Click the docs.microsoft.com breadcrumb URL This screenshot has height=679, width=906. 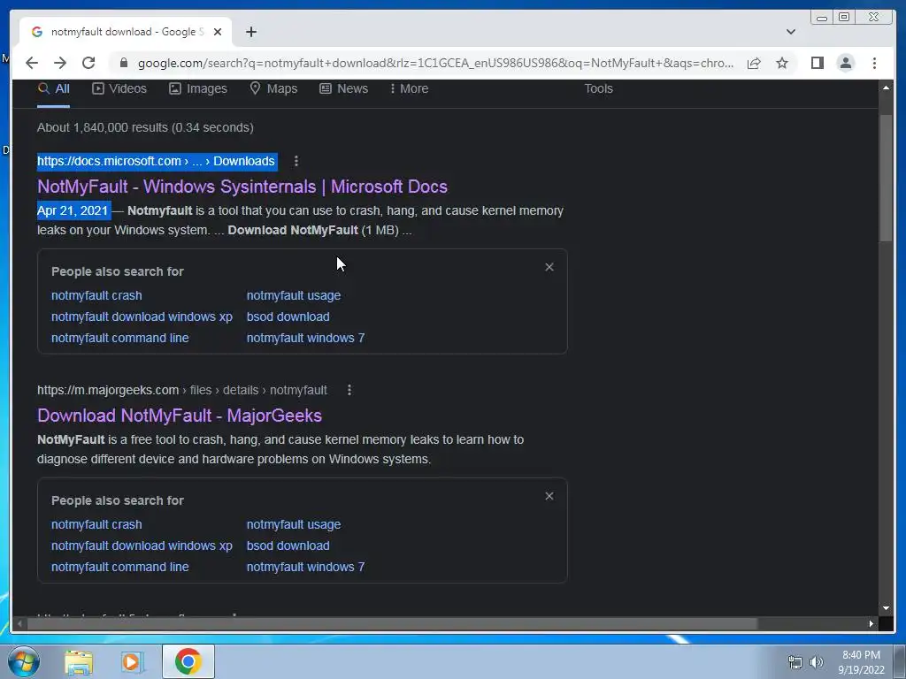156,161
